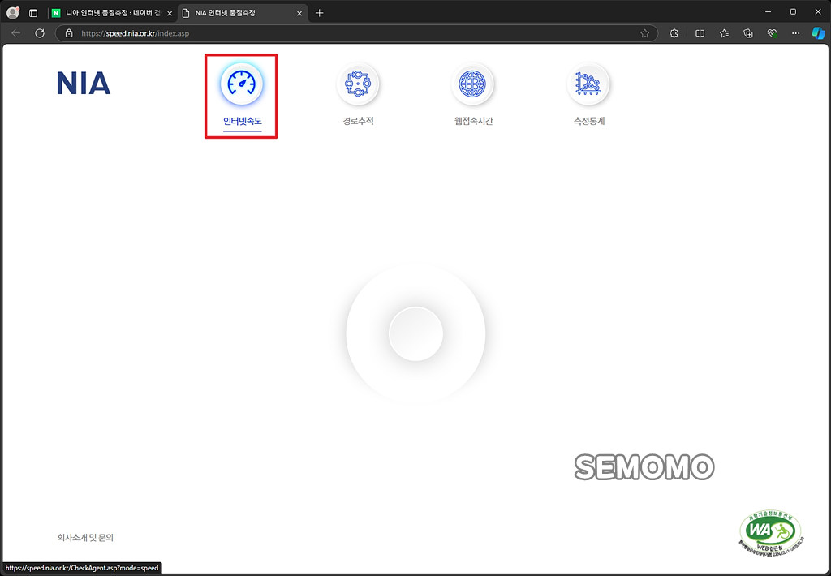The image size is (831, 576).
Task: Open a new browser tab
Action: 319,13
